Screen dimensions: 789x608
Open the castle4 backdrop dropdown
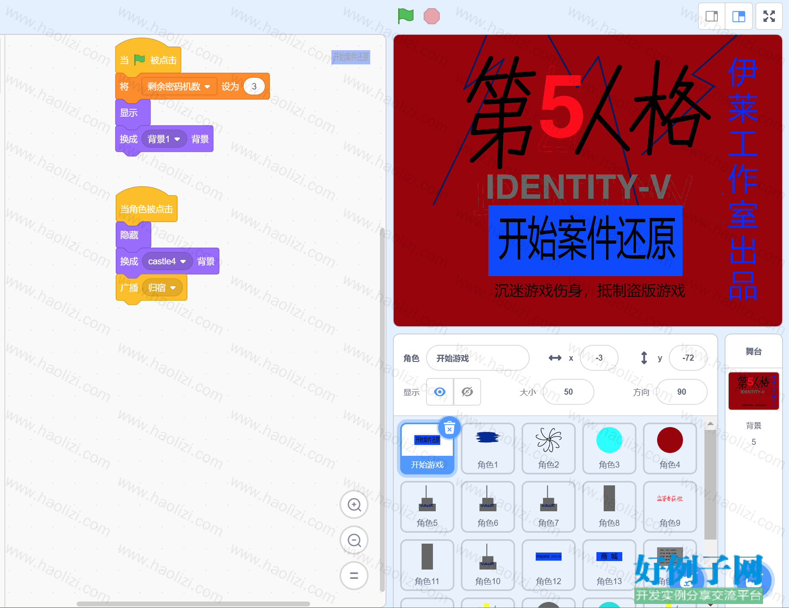[x=167, y=261]
